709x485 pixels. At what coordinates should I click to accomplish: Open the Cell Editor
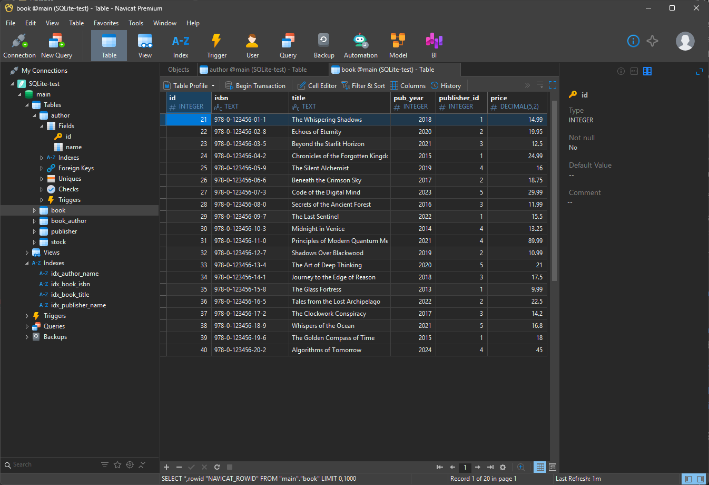click(x=317, y=85)
